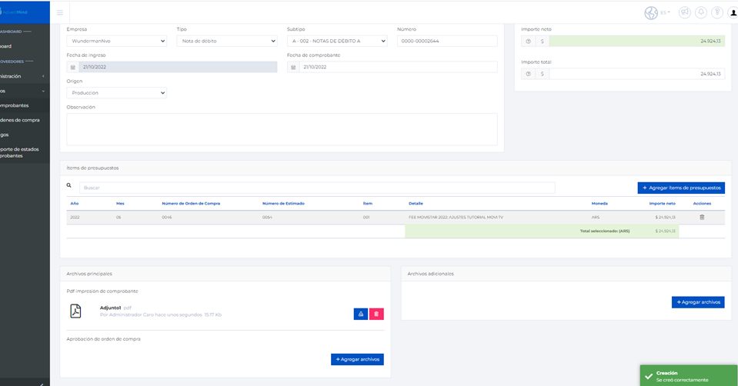Click Agregar ítems de presupuestos button
This screenshot has height=386, width=738.
(681, 188)
